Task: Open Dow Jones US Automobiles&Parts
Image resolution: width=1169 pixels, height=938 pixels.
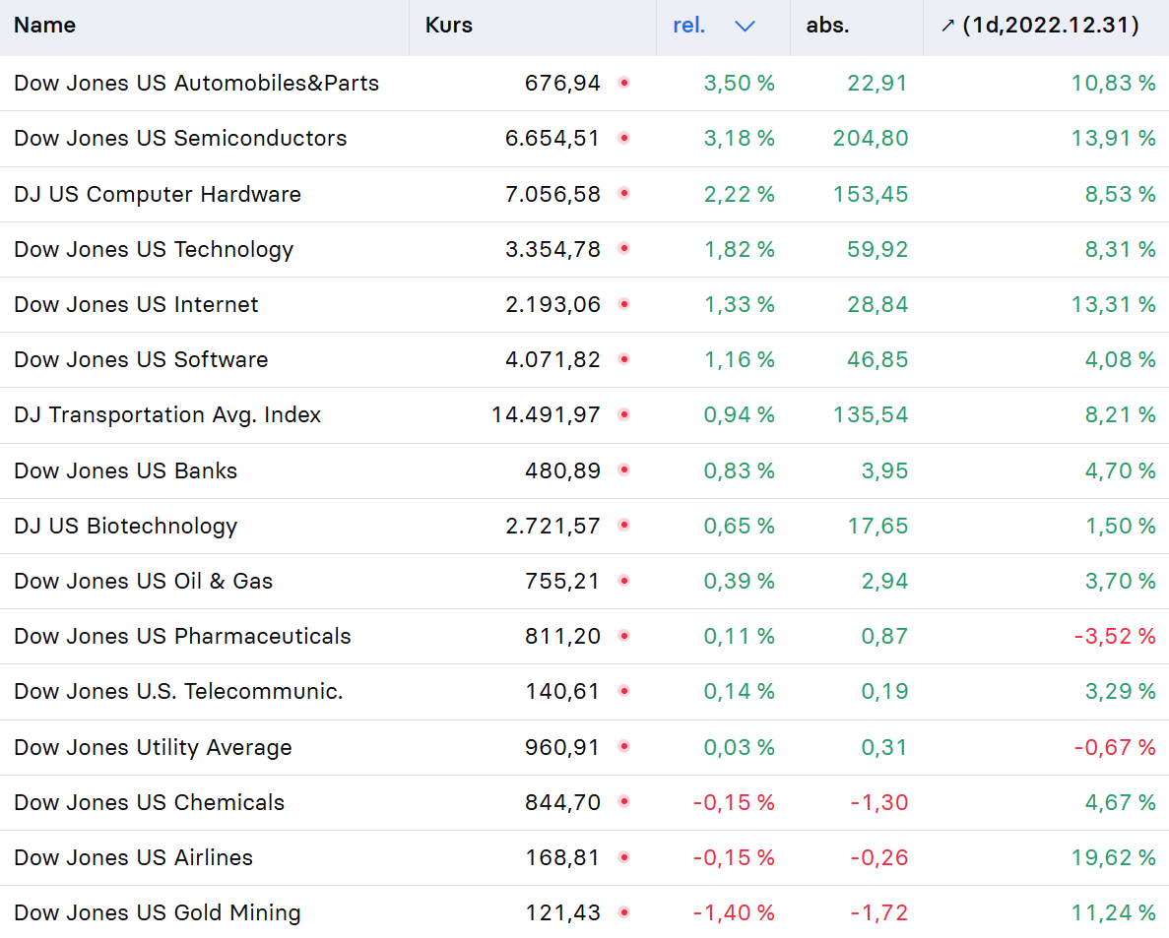Action: pyautogui.click(x=197, y=83)
